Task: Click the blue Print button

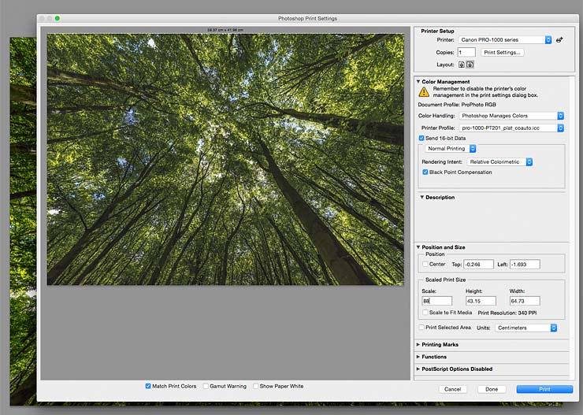Action: click(544, 389)
